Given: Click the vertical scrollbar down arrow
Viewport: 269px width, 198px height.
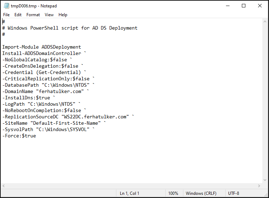Looking at the screenshot, I should [x=265, y=180].
